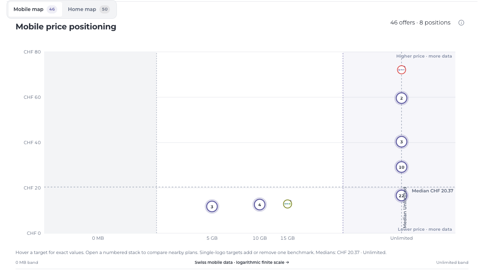Viewport: 484px width, 272px height.
Task: Click the 'Higher price · more data' label
Action: 424,56
